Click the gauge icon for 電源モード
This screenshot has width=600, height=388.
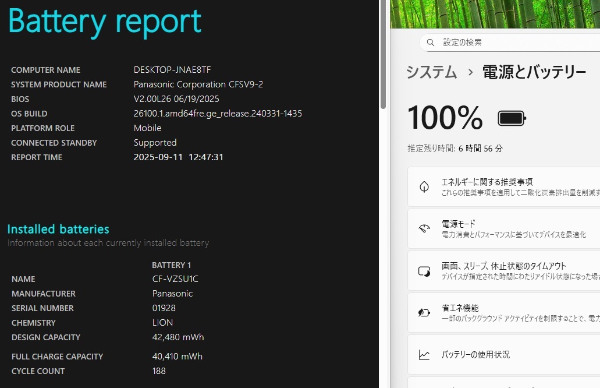coord(424,228)
